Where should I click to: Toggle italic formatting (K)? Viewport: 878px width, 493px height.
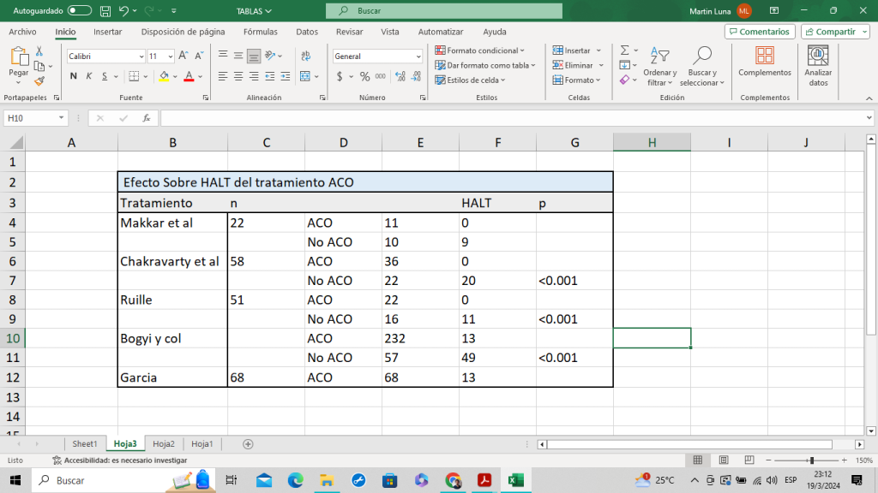pyautogui.click(x=88, y=76)
